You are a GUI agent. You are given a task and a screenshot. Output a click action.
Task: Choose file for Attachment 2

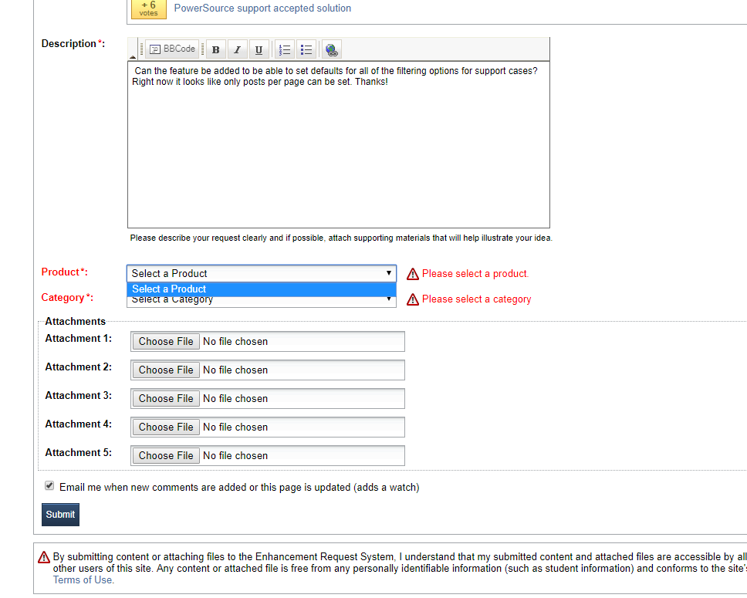tap(166, 370)
